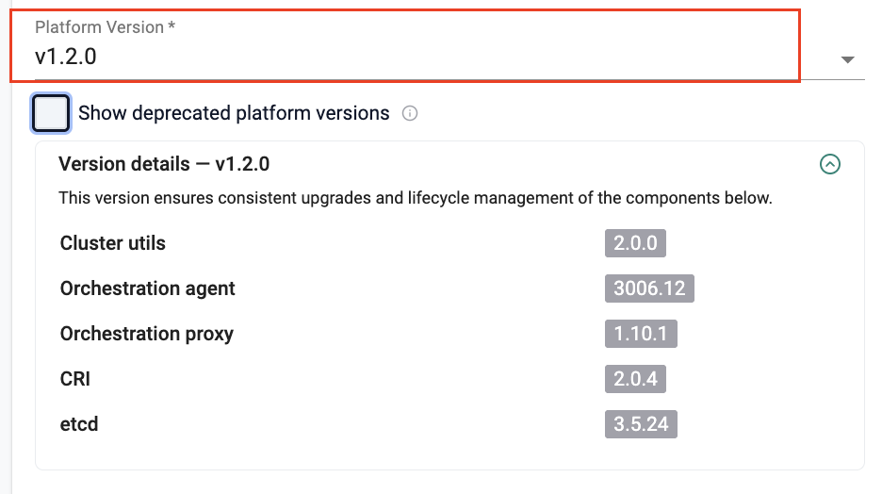882x494 pixels.
Task: Click the version details description text
Action: pyautogui.click(x=415, y=199)
